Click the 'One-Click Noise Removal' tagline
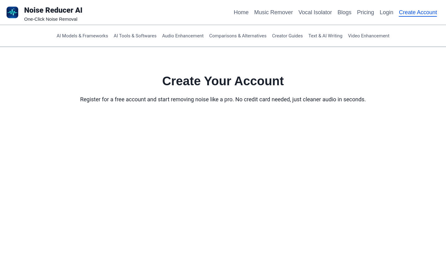This screenshot has height=278, width=446. tap(51, 19)
